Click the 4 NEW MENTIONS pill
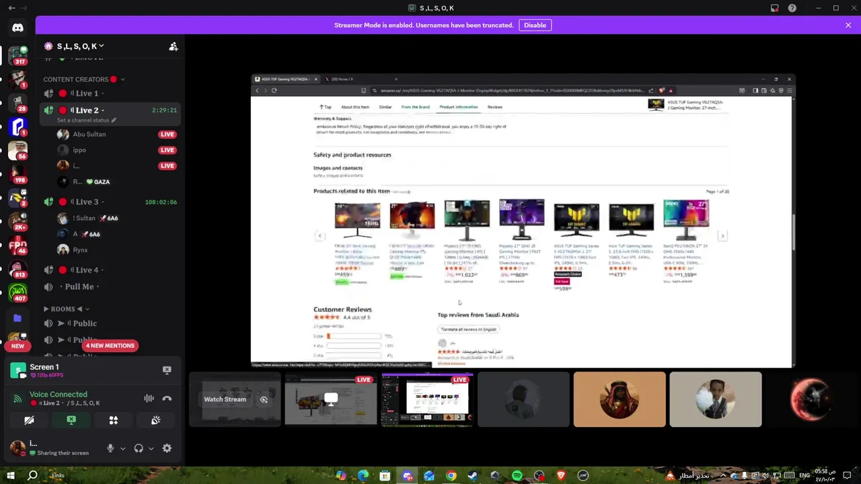861x484 pixels. click(x=110, y=346)
